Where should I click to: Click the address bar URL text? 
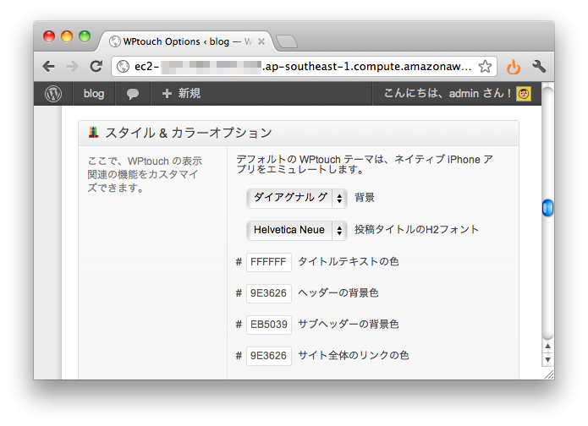(302, 67)
